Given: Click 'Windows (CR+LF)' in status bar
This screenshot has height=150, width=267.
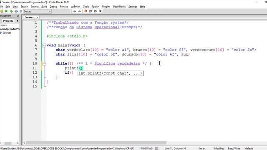Looking at the screenshot, I should click(124, 148).
